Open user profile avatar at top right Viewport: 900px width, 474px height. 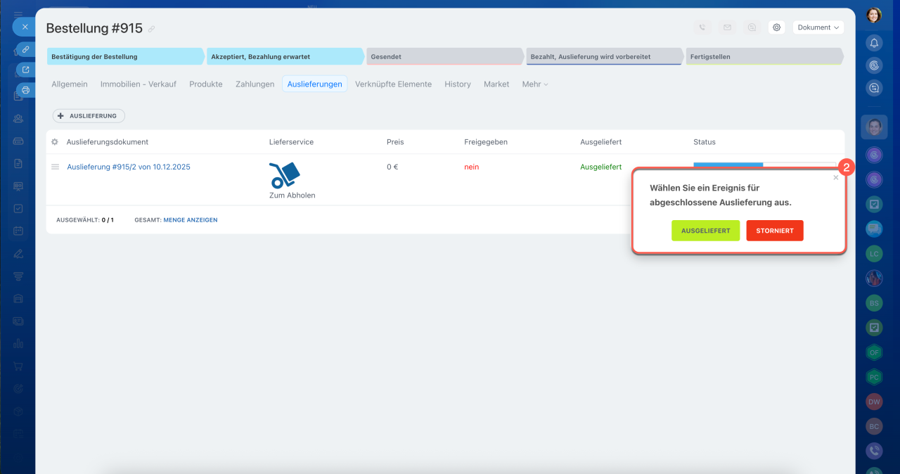pyautogui.click(x=874, y=15)
